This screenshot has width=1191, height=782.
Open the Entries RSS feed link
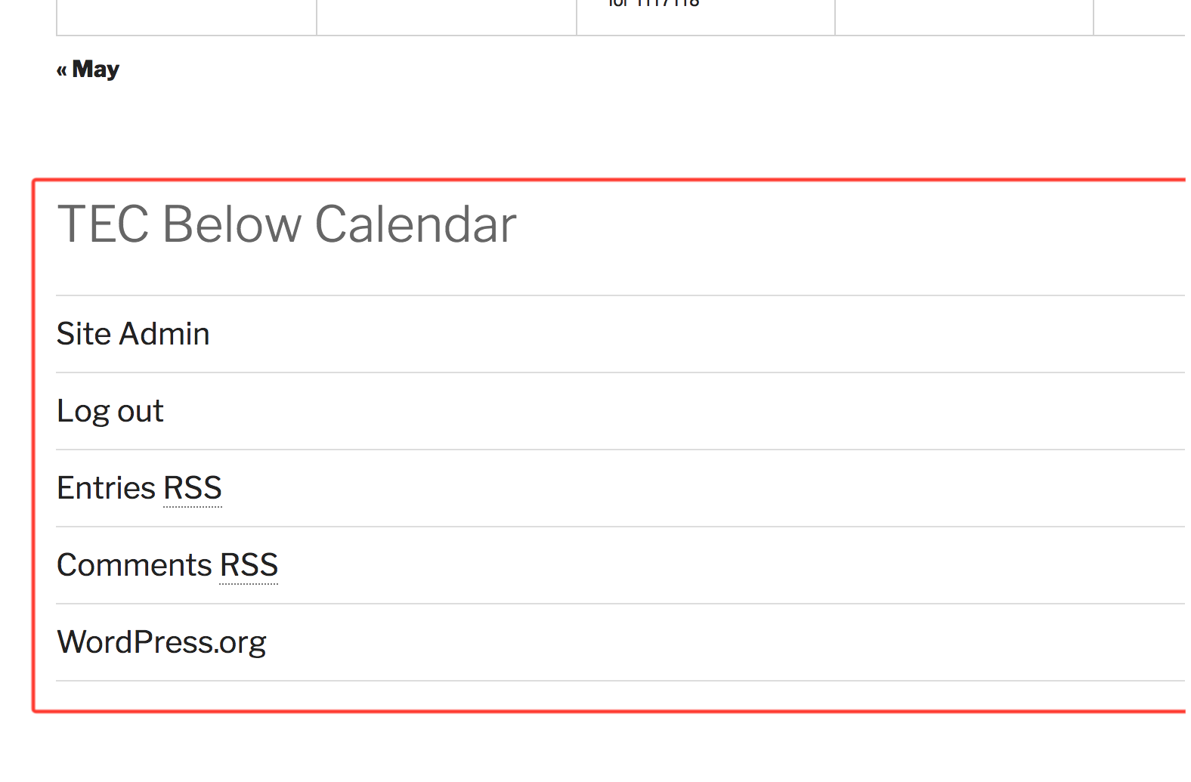point(139,488)
